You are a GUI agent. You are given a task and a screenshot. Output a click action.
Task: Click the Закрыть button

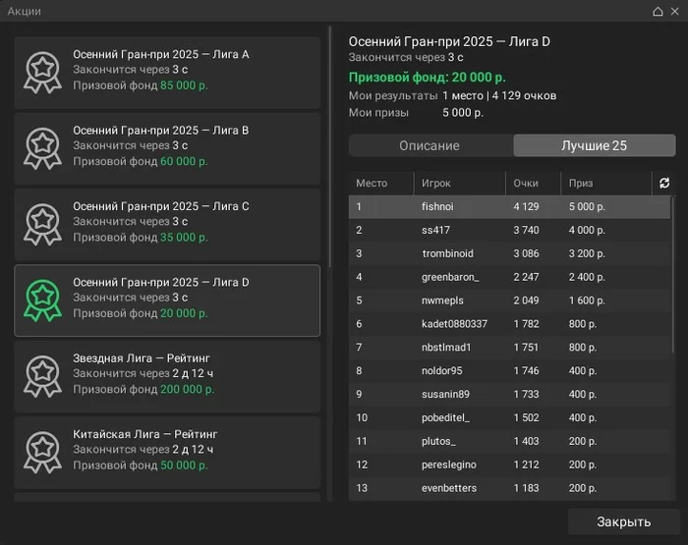pyautogui.click(x=623, y=521)
